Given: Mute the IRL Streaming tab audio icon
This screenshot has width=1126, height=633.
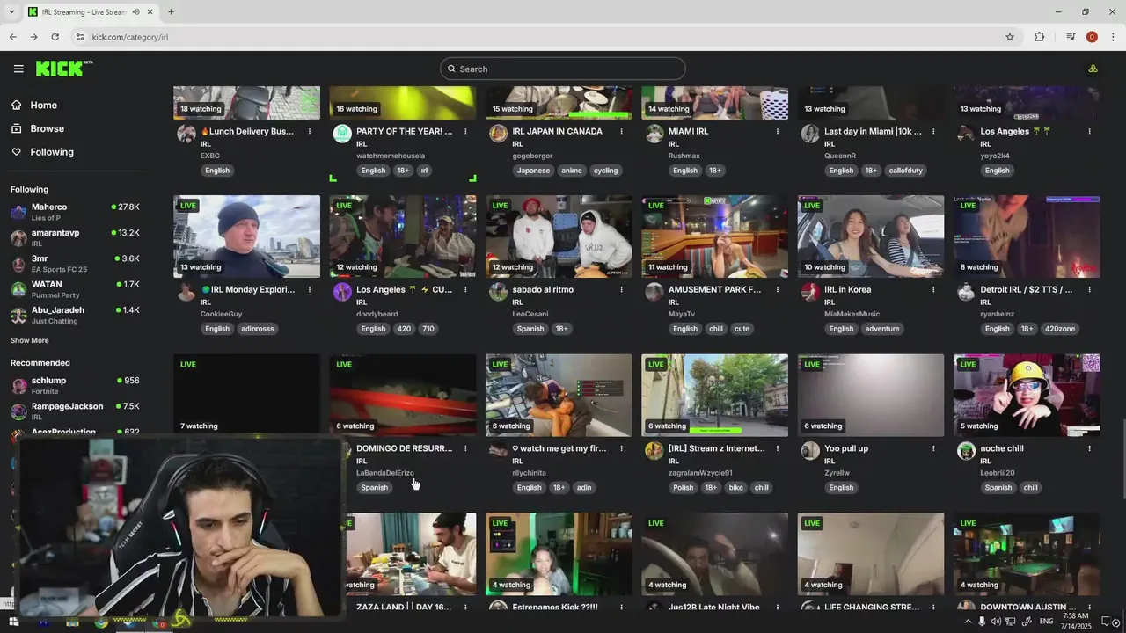Looking at the screenshot, I should click(x=135, y=12).
